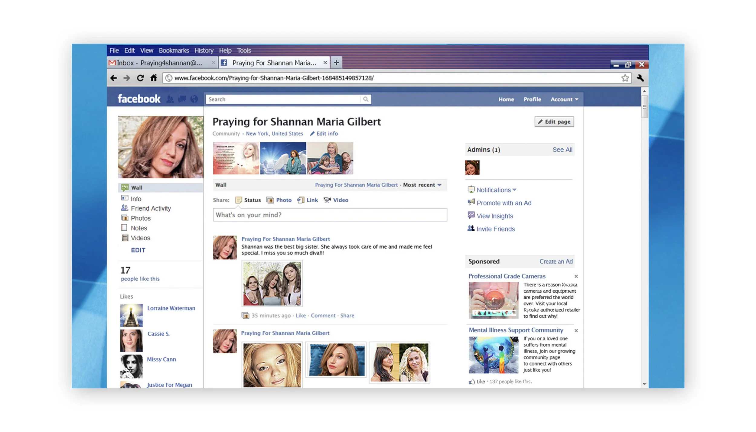756x432 pixels.
Task: Reload the page with refresh icon
Action: click(x=140, y=78)
